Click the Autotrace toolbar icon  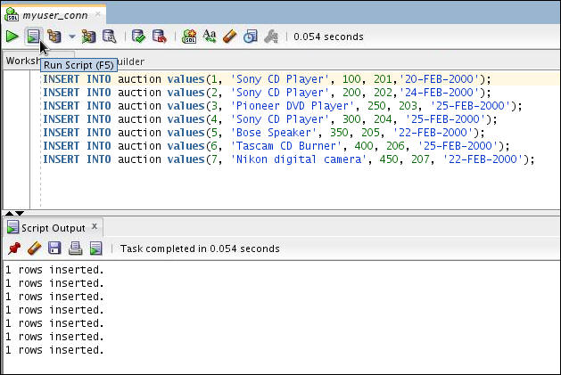88,37
